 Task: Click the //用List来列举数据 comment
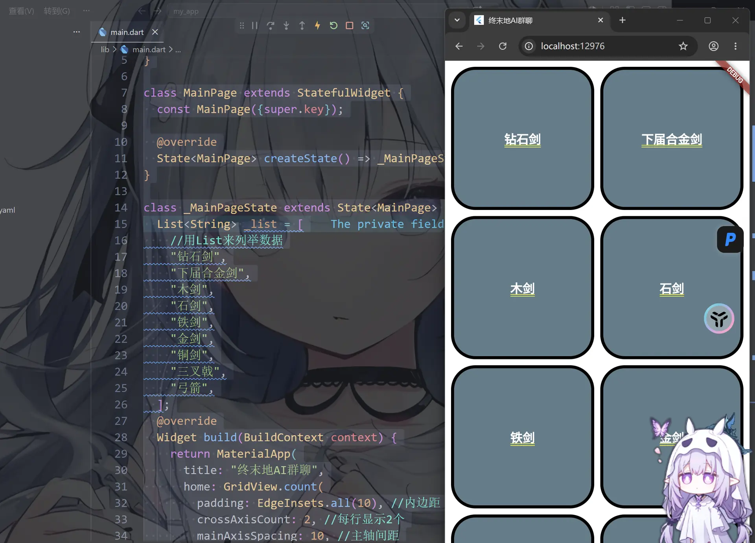[x=226, y=240]
